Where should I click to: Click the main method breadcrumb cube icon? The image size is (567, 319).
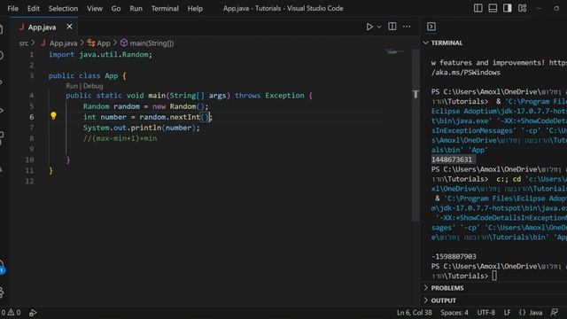pos(124,43)
